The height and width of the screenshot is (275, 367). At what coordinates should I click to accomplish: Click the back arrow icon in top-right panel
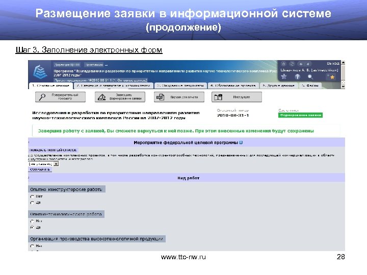pos(301,64)
